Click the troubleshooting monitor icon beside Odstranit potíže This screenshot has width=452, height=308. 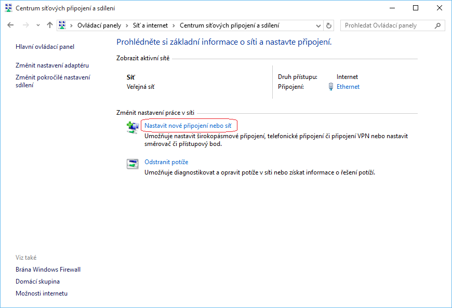(132, 163)
